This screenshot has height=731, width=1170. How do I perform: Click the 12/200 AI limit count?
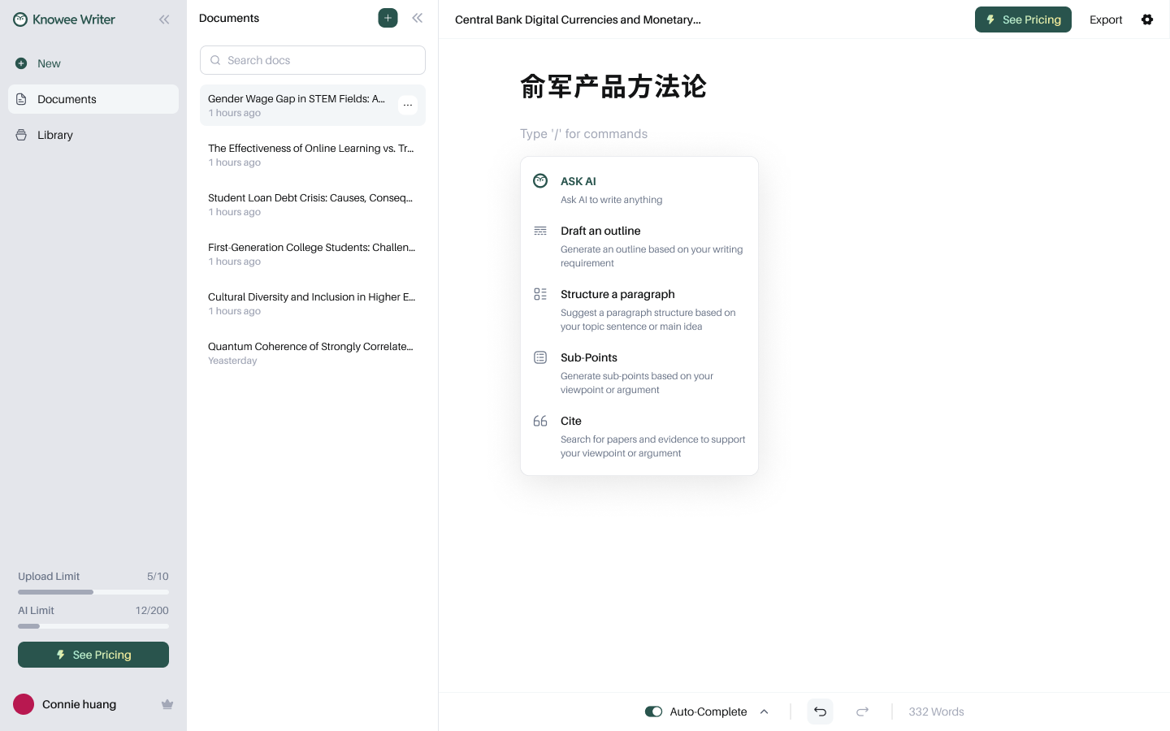click(x=152, y=610)
